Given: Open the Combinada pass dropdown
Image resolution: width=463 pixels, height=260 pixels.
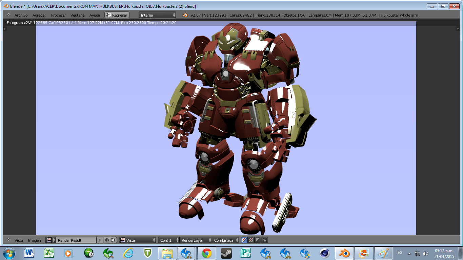Looking at the screenshot, I should click(226, 240).
